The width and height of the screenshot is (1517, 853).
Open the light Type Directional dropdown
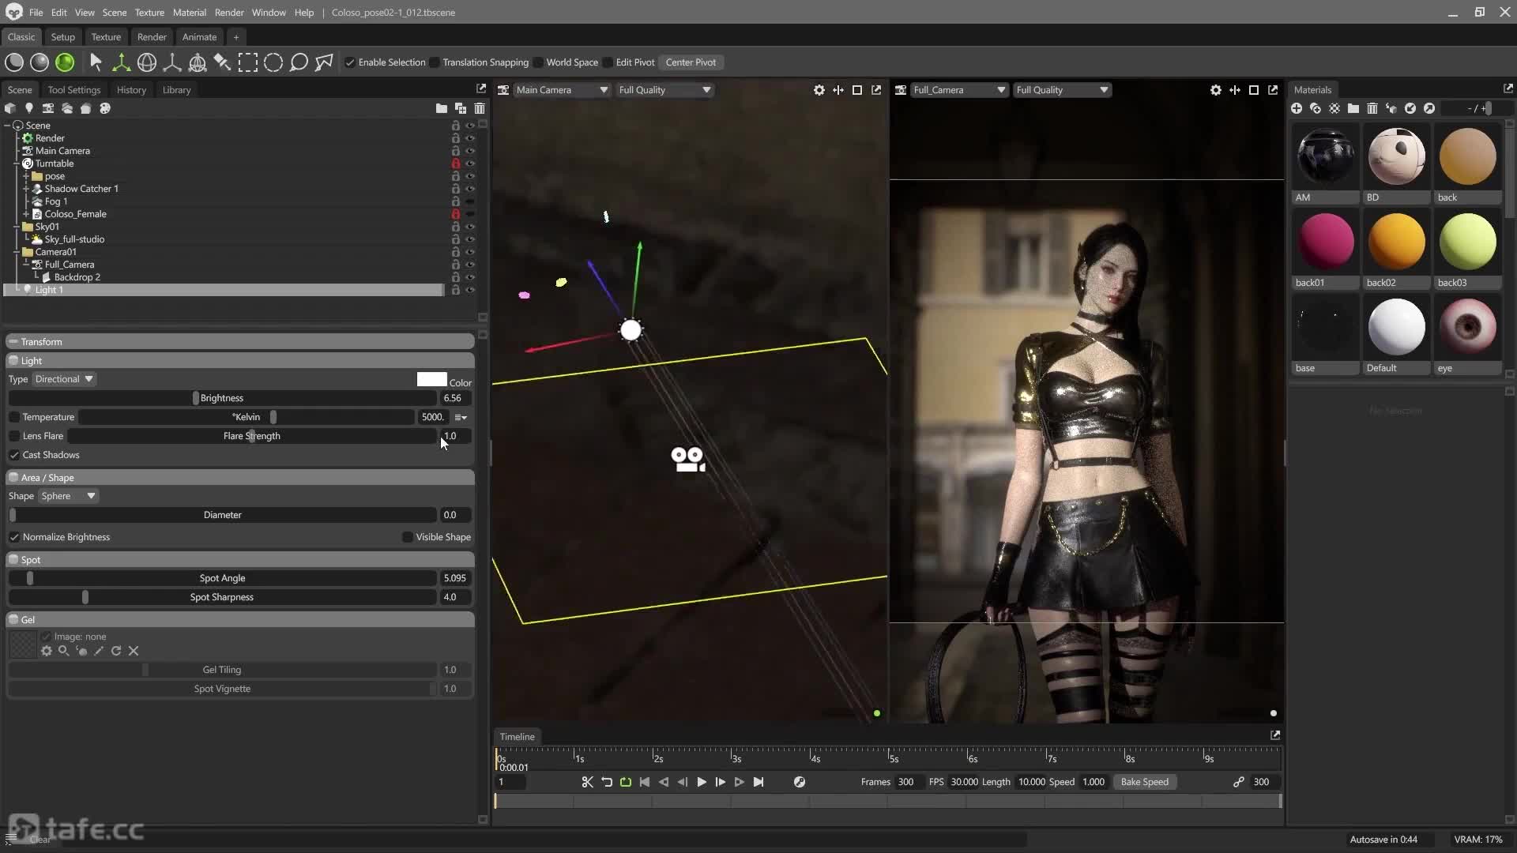pyautogui.click(x=65, y=379)
